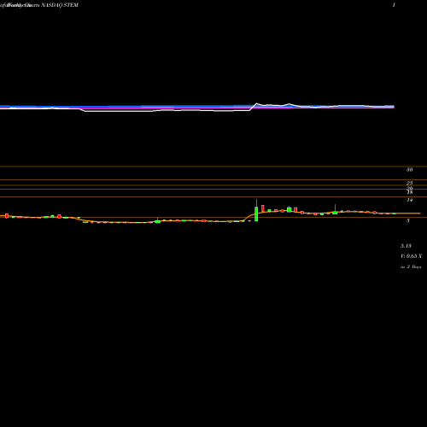Click the 5.18 price value

[406, 246]
